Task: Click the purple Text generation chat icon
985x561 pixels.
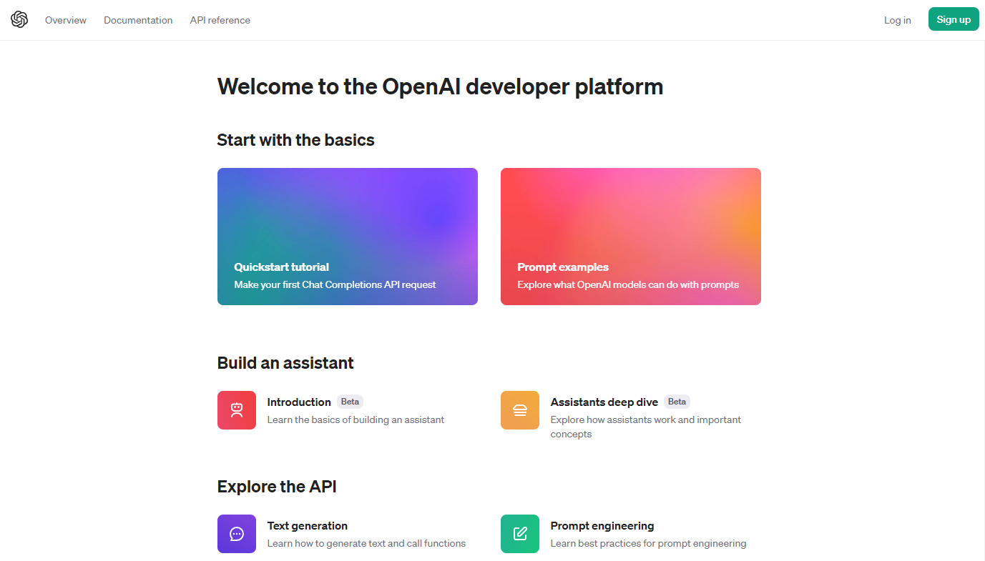Action: pyautogui.click(x=237, y=534)
